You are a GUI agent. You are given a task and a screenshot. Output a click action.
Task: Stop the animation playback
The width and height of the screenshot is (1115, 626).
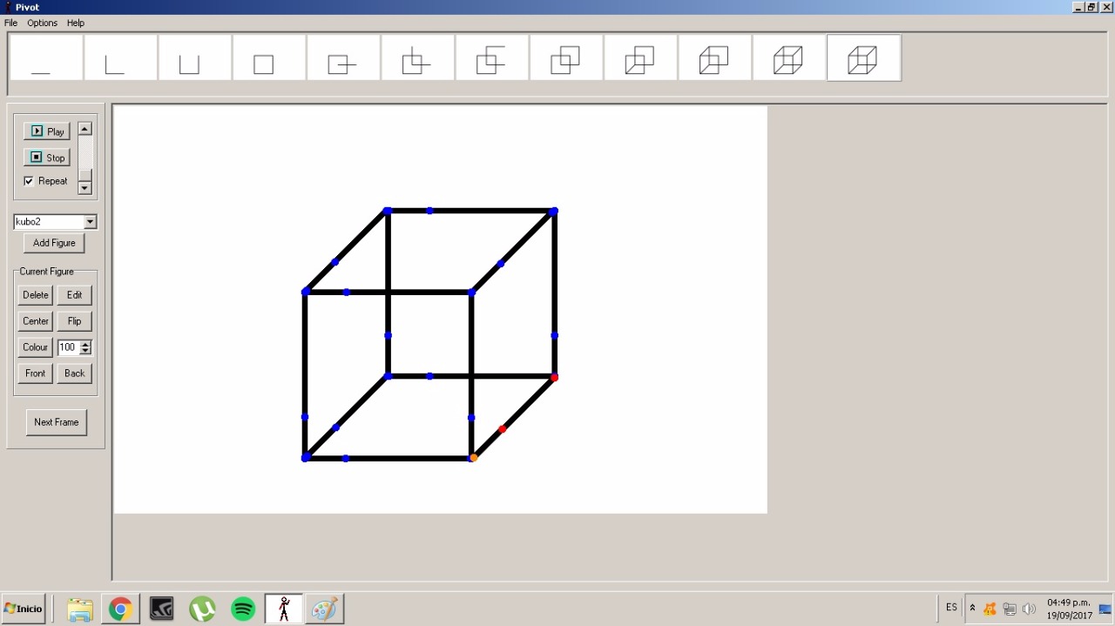(x=47, y=158)
